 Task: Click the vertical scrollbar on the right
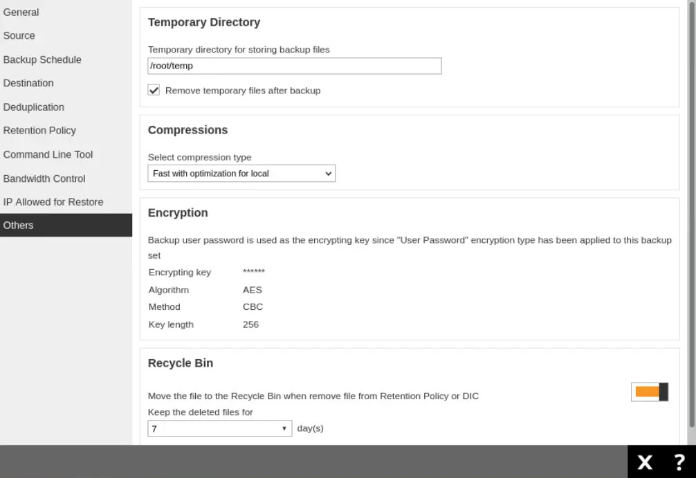[x=692, y=208]
